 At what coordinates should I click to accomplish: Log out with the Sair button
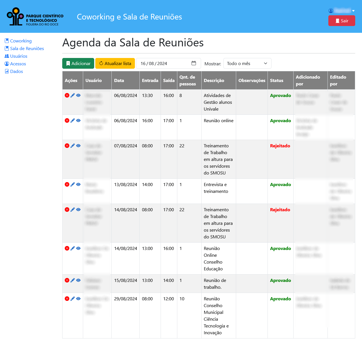[x=341, y=21]
